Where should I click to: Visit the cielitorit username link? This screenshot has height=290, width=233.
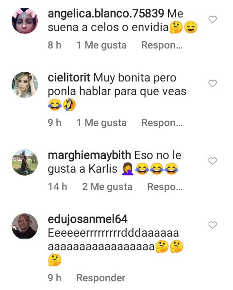pyautogui.click(x=69, y=78)
